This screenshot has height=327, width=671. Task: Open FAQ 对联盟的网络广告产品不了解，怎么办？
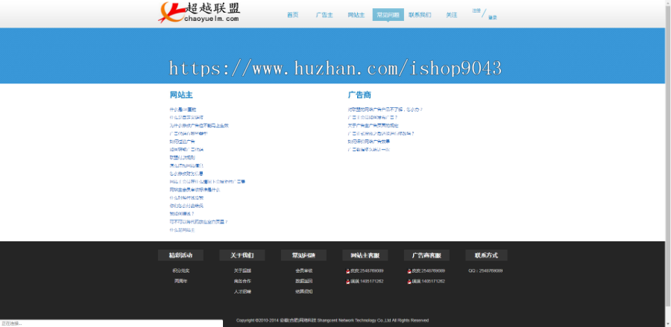tap(385, 109)
